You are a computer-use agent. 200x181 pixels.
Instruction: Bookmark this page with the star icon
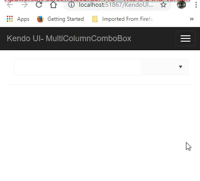(x=163, y=5)
